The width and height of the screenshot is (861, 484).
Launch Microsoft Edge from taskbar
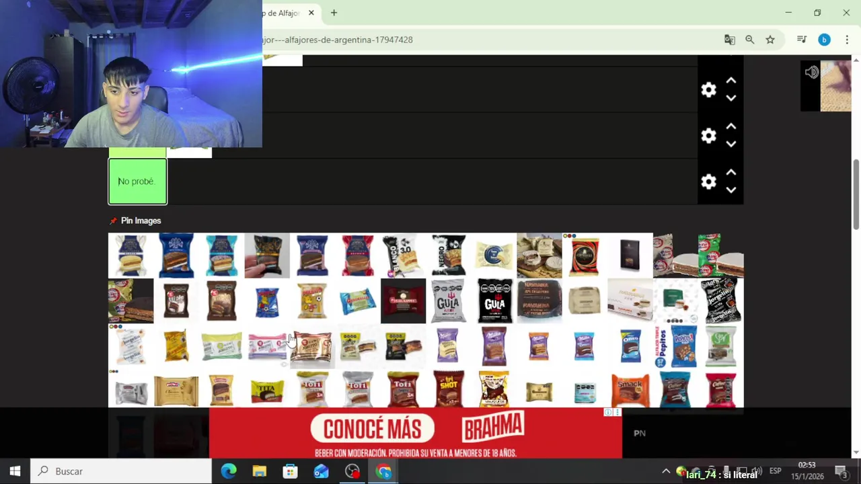229,471
